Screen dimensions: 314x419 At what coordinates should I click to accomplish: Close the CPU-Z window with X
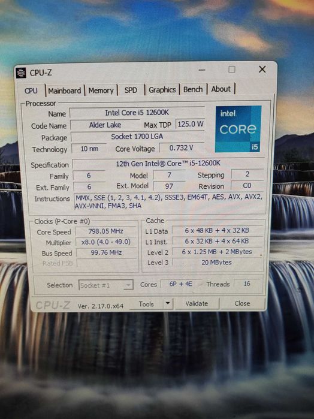coord(262,69)
